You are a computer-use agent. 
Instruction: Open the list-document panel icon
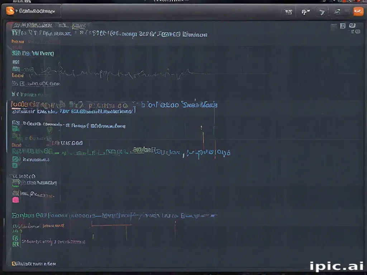click(x=343, y=26)
